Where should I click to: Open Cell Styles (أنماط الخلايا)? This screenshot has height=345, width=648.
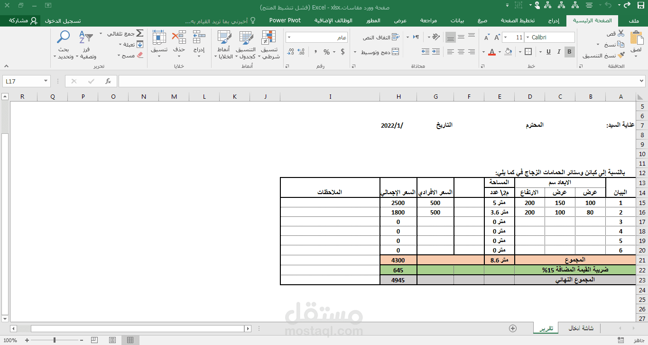224,45
